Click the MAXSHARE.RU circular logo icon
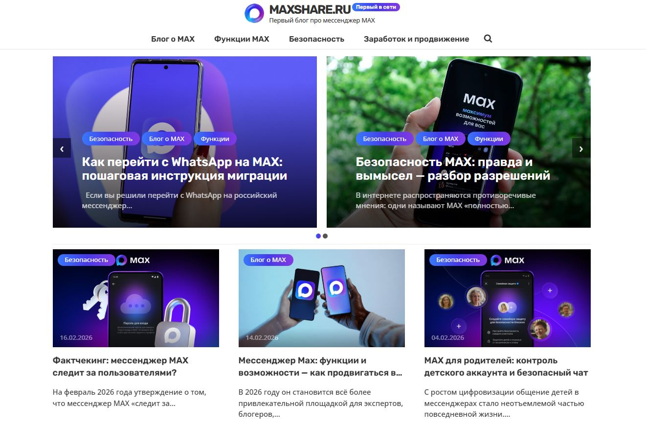Image resolution: width=646 pixels, height=428 pixels. [254, 13]
